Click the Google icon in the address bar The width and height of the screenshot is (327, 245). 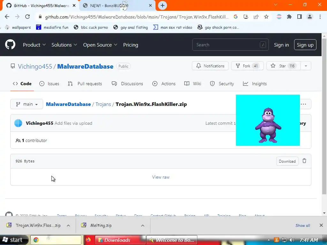(236, 17)
